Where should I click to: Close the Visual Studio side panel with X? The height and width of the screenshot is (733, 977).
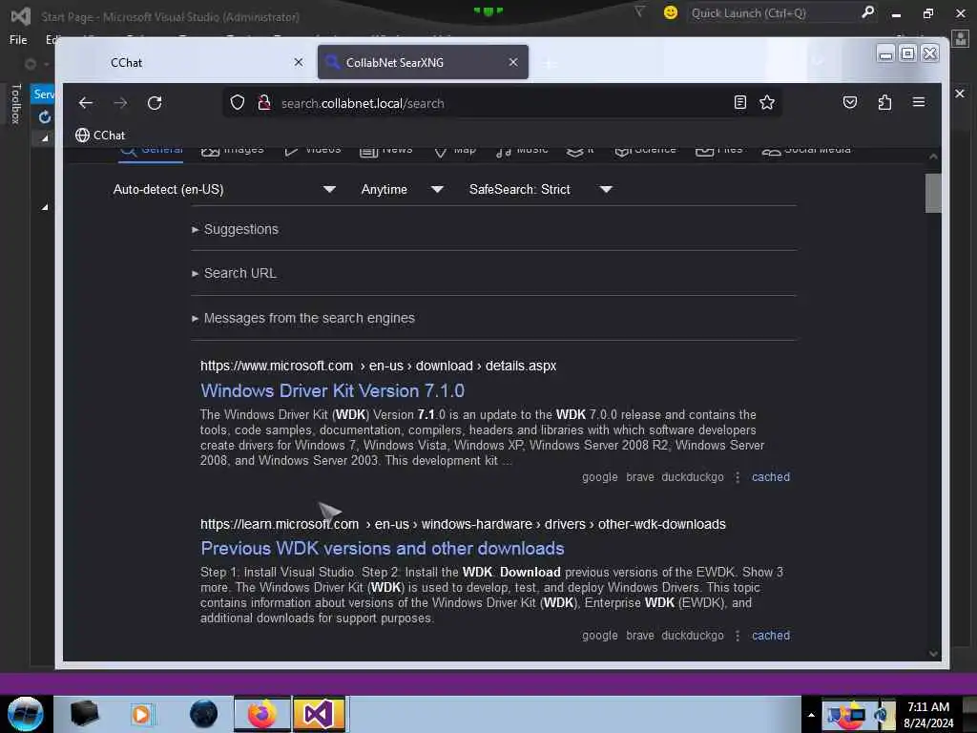point(960,94)
